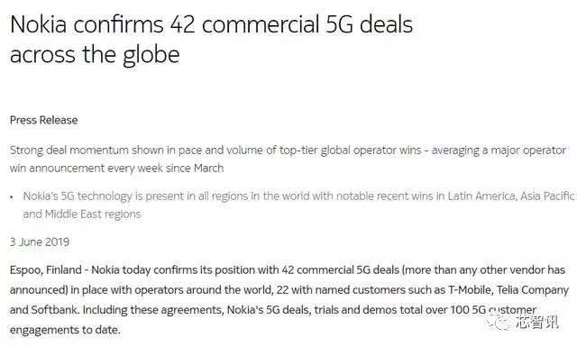Click the 芯智讯 watermark text
The width and height of the screenshot is (577, 347).
click(x=537, y=323)
